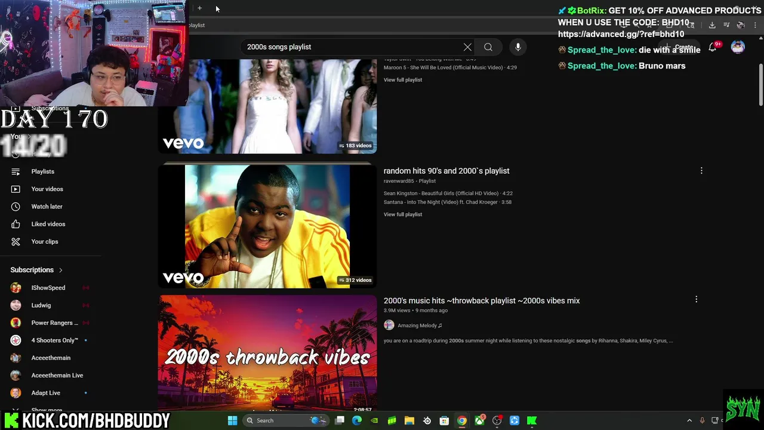Open Chrome profile avatar in toolbar
The height and width of the screenshot is (430, 764).
(x=741, y=25)
